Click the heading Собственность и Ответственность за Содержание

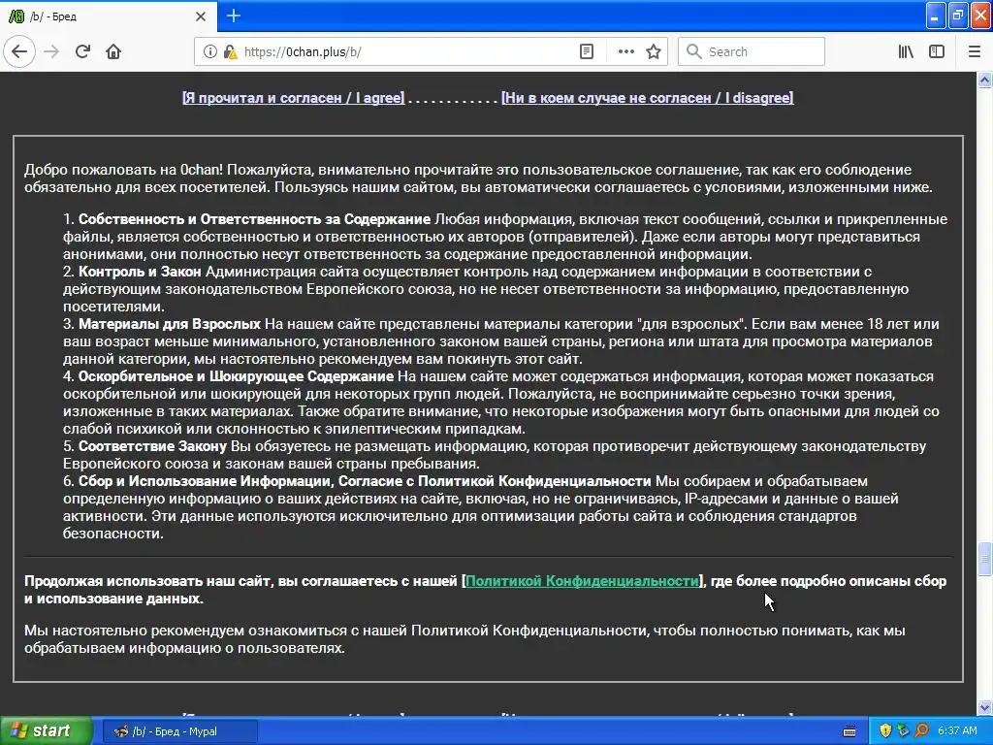(x=255, y=219)
